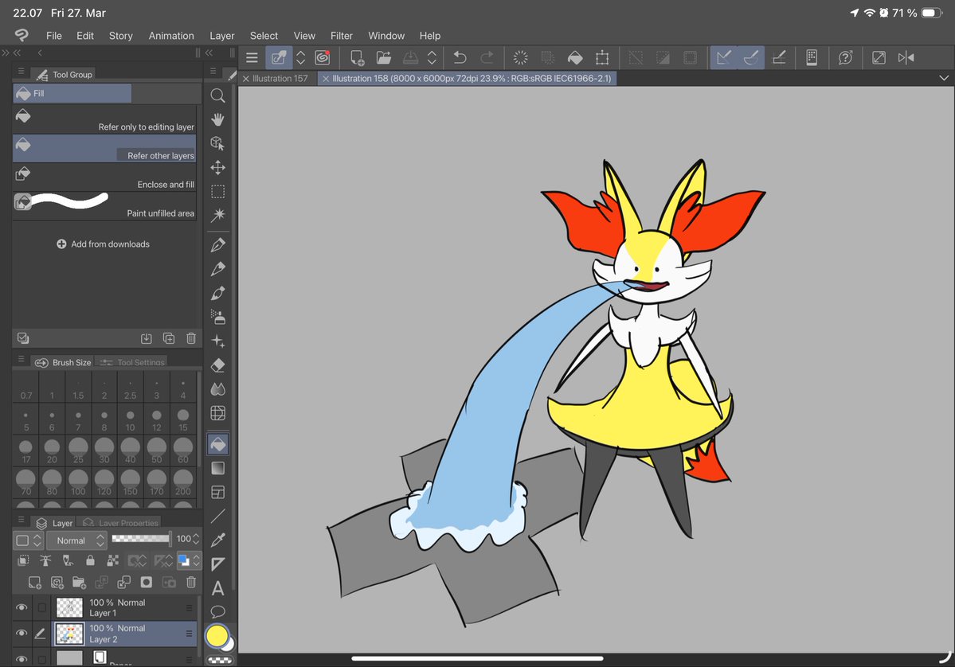955x667 pixels.
Task: Select the Text tool A icon
Action: pyautogui.click(x=217, y=588)
